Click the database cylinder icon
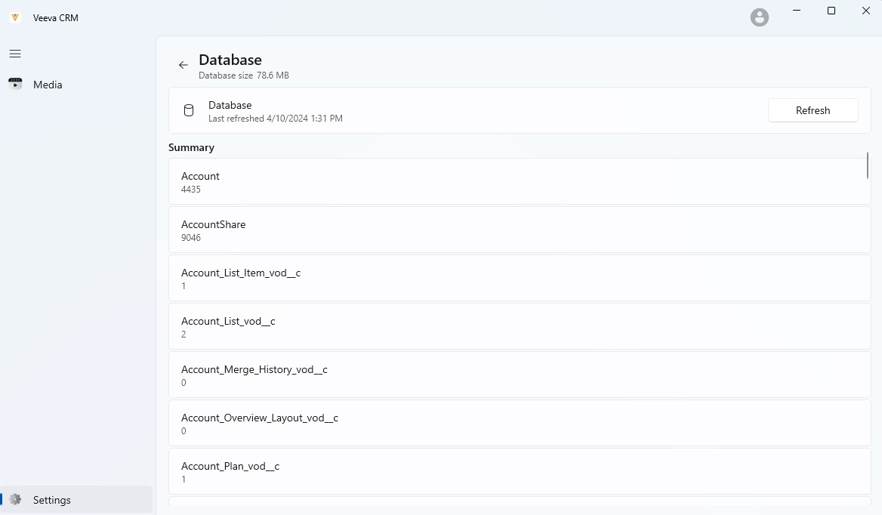 point(189,111)
